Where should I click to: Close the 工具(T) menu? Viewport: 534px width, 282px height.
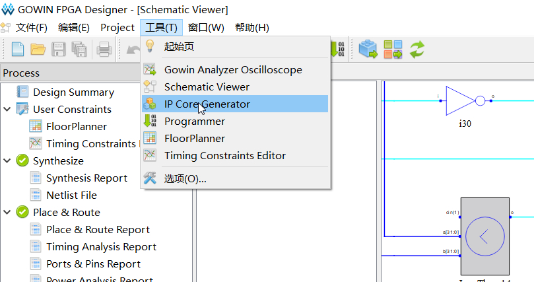tap(162, 28)
